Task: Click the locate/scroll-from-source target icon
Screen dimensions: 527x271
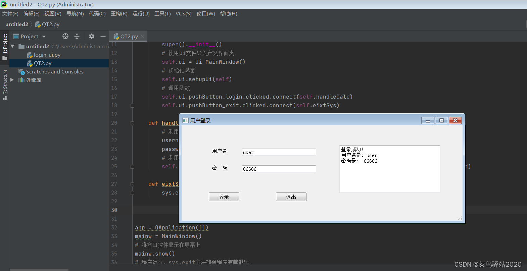Action: click(x=65, y=36)
